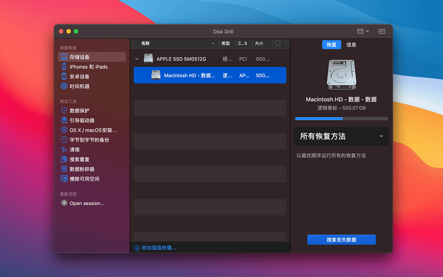This screenshot has width=443, height=277.
Task: Click the 以最优顺序运行所有的恢复方法 description
Action: pyautogui.click(x=331, y=155)
